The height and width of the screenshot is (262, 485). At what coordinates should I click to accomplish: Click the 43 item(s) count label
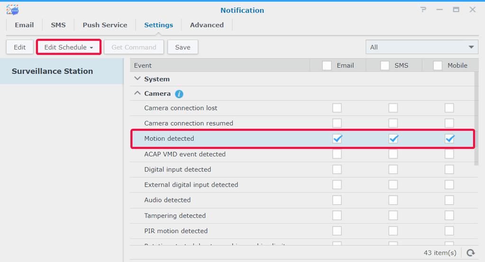440,253
